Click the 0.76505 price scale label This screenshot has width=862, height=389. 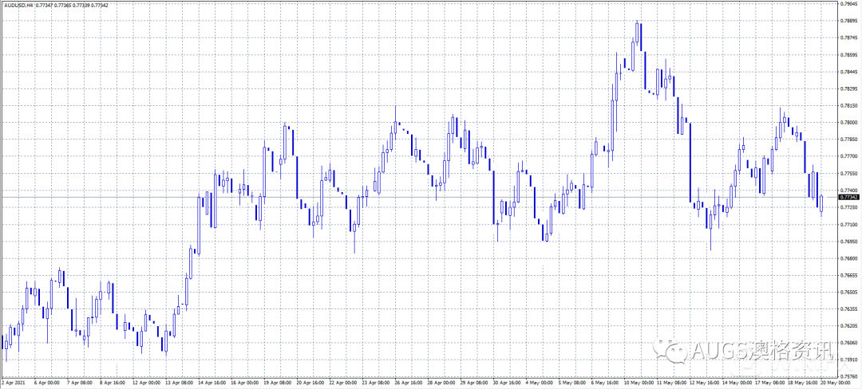[x=849, y=293]
